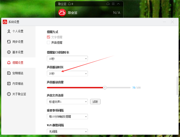This screenshot has width=180, height=137.
Task: Minimize the 系统设置 window
Action: [164, 22]
